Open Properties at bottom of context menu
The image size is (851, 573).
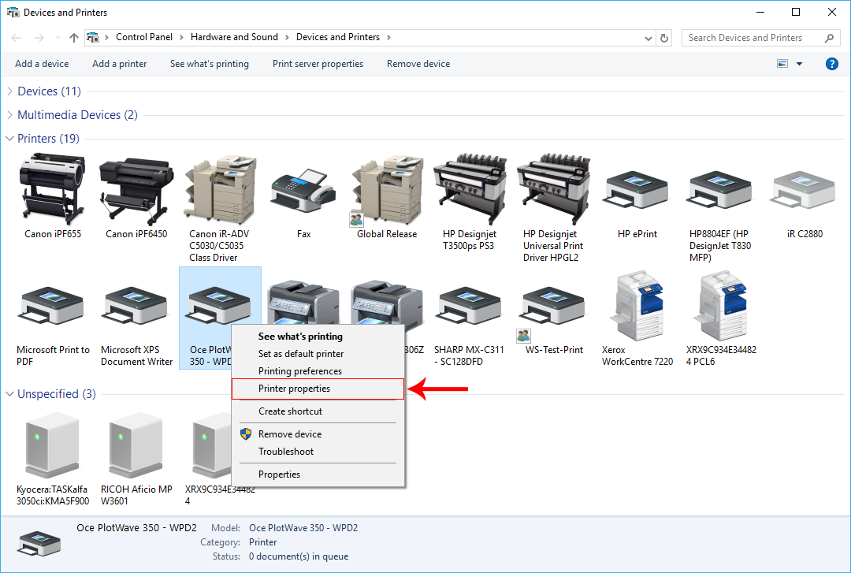[x=318, y=474]
